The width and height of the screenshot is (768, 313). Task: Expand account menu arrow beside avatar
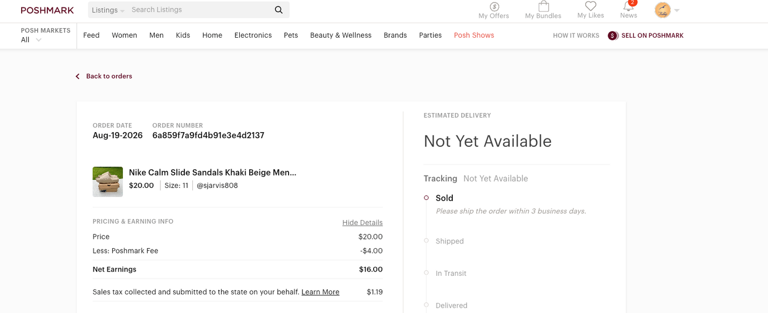click(x=677, y=10)
